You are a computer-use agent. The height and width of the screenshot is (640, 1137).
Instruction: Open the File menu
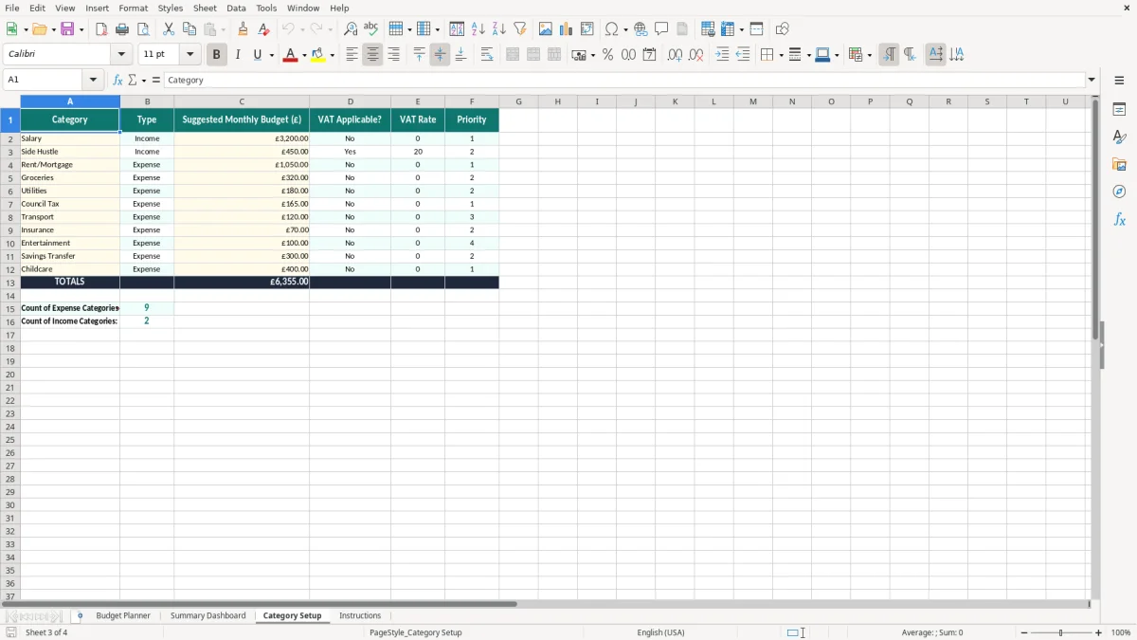[12, 8]
